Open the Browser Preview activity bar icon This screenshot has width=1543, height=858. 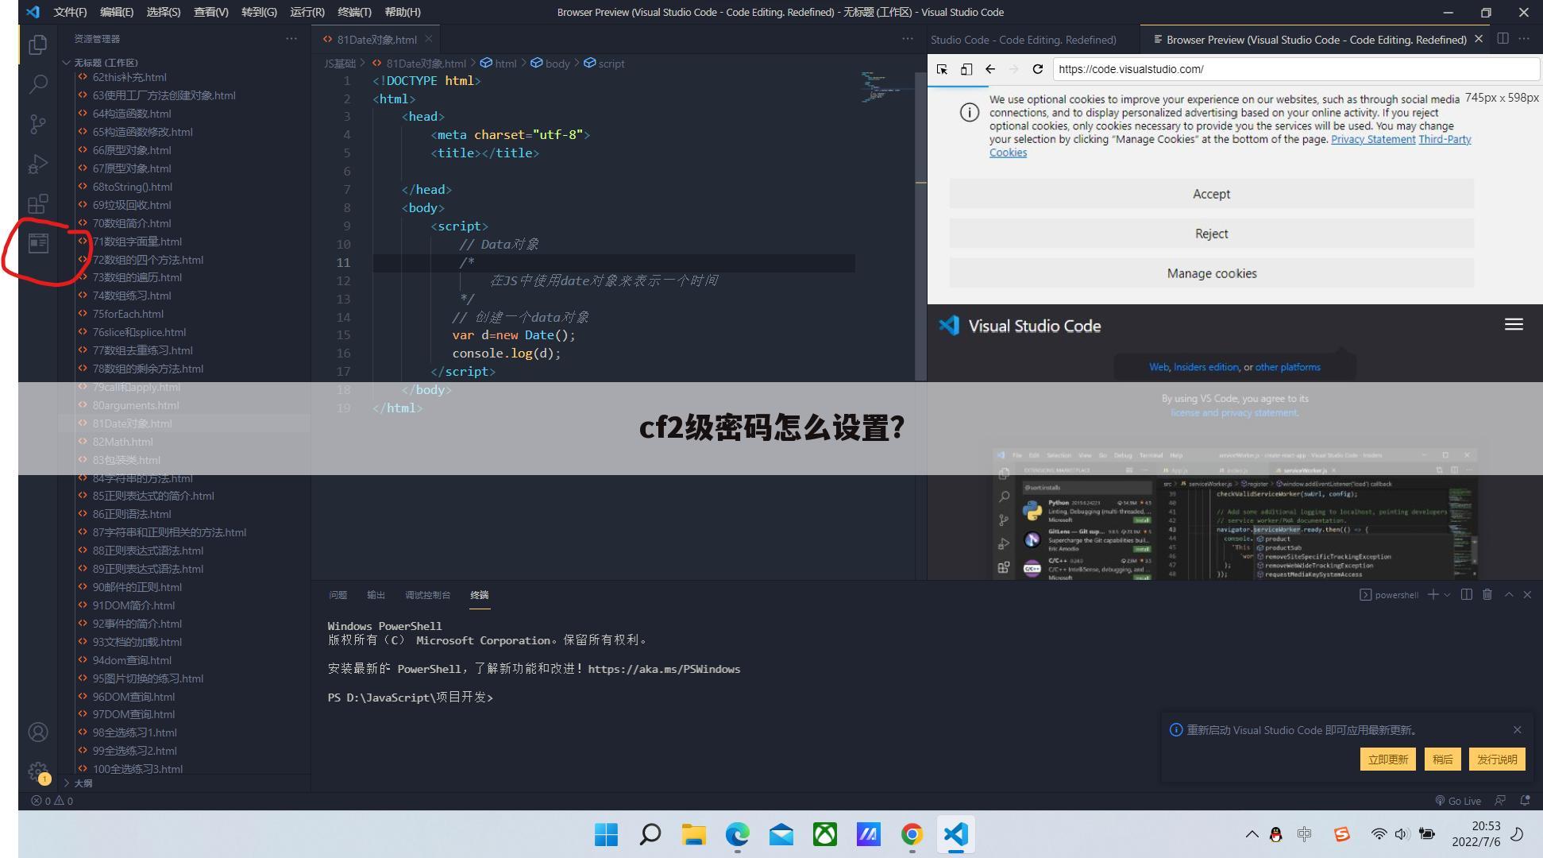click(x=37, y=243)
